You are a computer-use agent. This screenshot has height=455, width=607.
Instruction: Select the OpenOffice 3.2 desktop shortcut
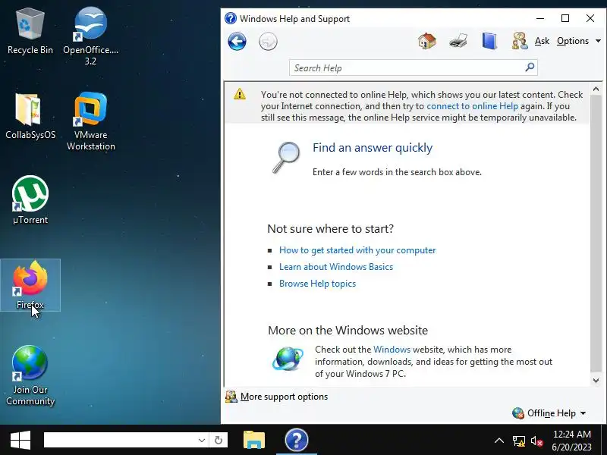pos(90,36)
